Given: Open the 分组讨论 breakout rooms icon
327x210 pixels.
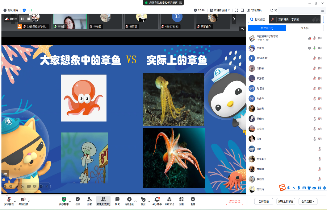Looking at the screenshot, I should click(x=169, y=200).
